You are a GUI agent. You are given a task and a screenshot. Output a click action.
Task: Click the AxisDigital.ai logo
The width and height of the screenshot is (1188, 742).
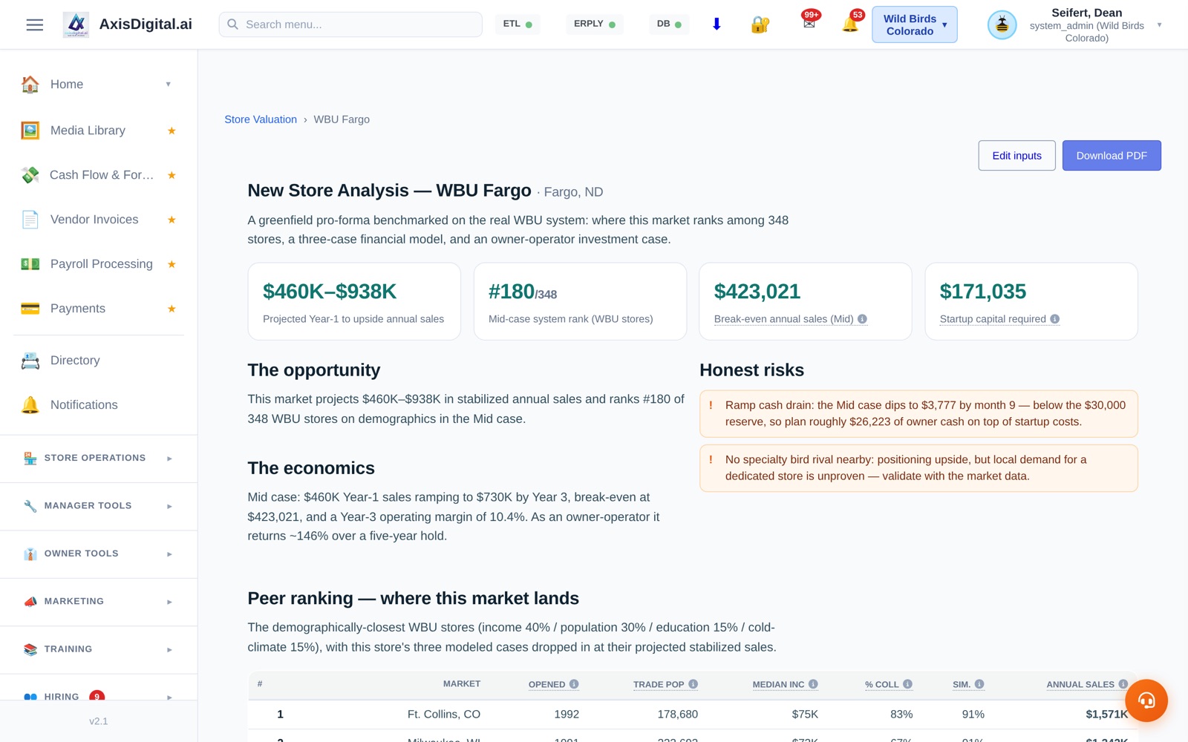[76, 24]
